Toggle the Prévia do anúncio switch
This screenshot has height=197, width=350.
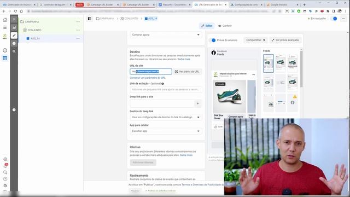click(x=213, y=40)
